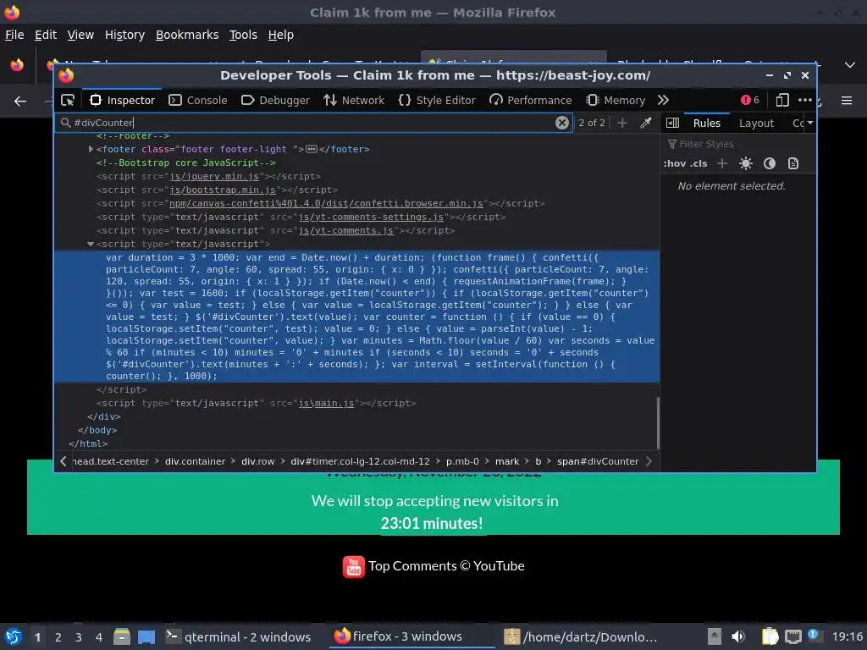Click the plus create new node icon

622,123
